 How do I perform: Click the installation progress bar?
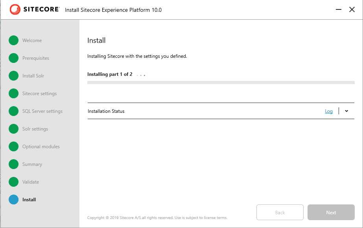pos(221,83)
